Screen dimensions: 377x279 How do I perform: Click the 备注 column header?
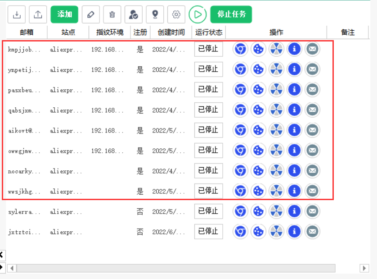point(348,32)
